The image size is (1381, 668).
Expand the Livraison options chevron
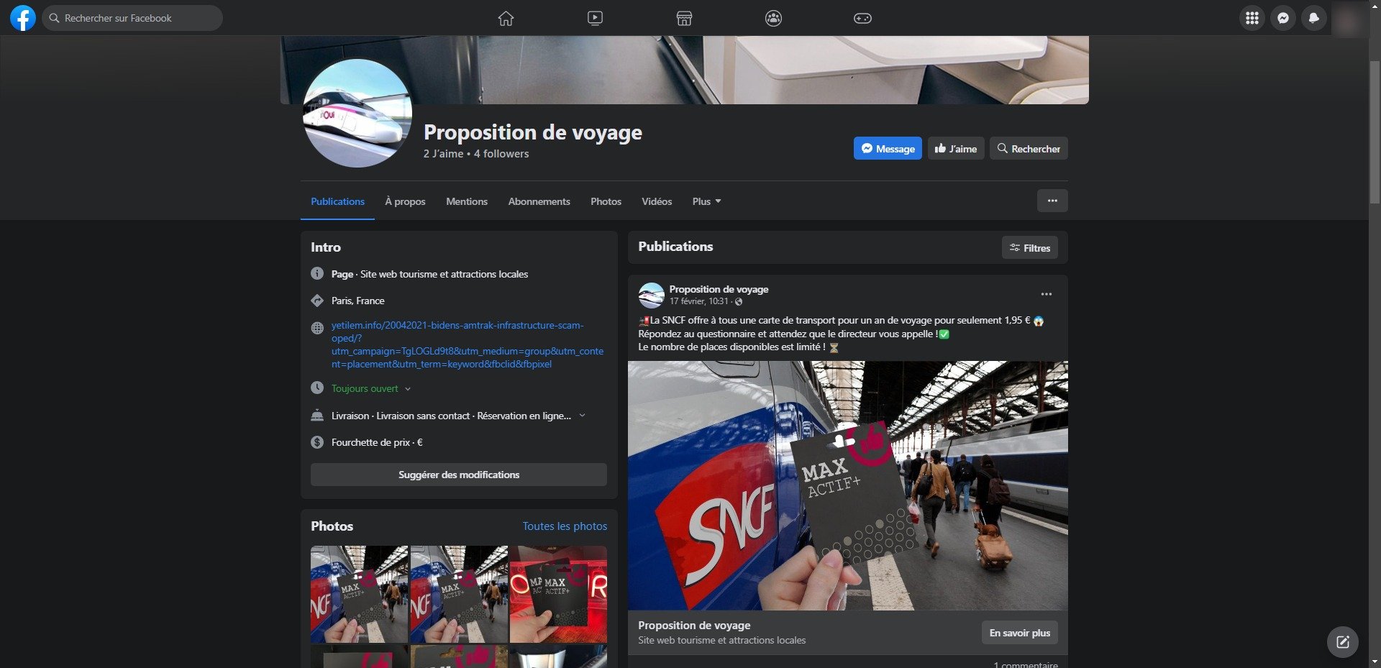pyautogui.click(x=583, y=416)
